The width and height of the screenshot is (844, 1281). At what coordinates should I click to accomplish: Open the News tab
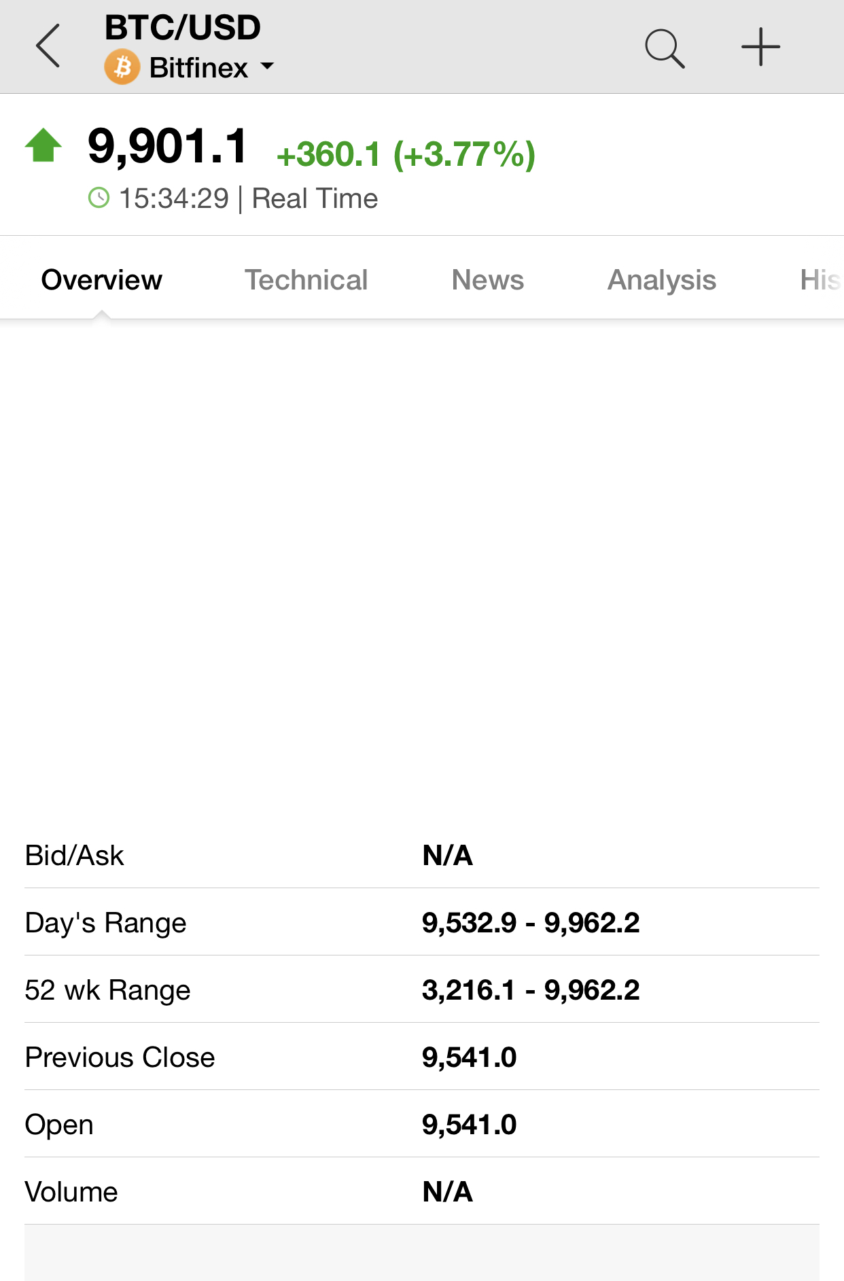pyautogui.click(x=488, y=280)
